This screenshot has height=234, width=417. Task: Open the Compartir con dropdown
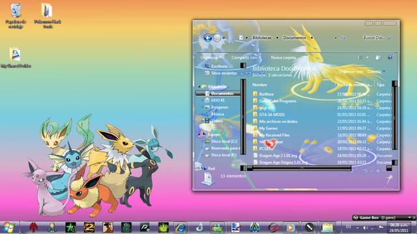click(246, 58)
